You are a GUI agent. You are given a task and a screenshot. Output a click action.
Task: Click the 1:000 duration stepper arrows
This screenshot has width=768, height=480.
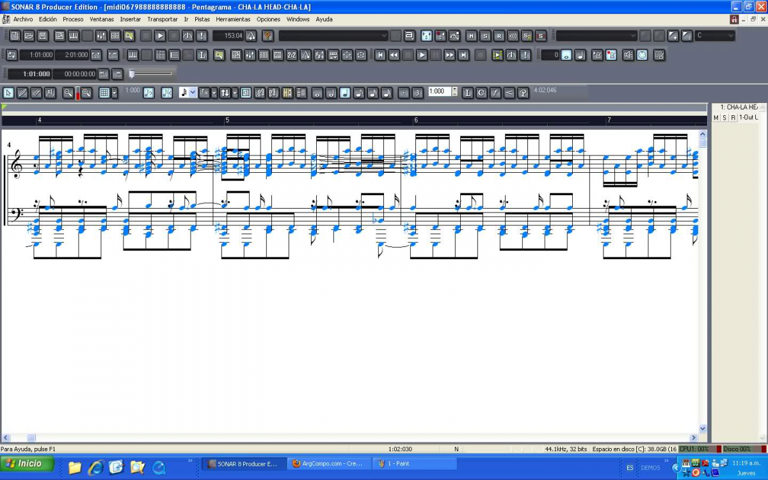pyautogui.click(x=455, y=92)
